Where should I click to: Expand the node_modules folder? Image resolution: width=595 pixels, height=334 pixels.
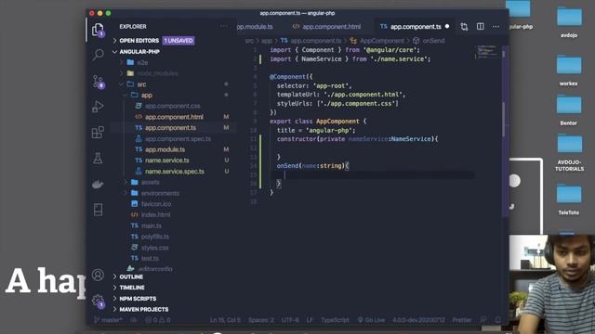tap(157, 73)
